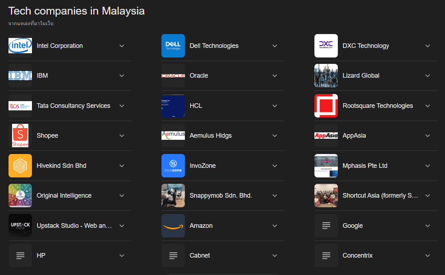Click the HCL thumbnail image

(x=173, y=106)
